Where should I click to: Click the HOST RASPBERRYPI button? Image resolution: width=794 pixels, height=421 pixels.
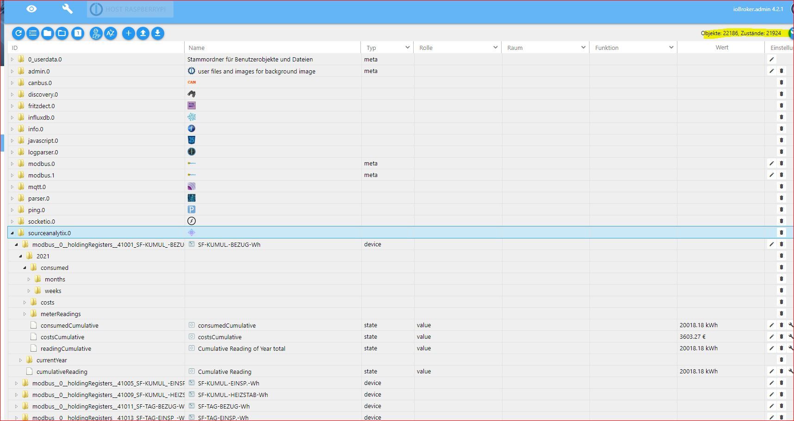coord(130,9)
